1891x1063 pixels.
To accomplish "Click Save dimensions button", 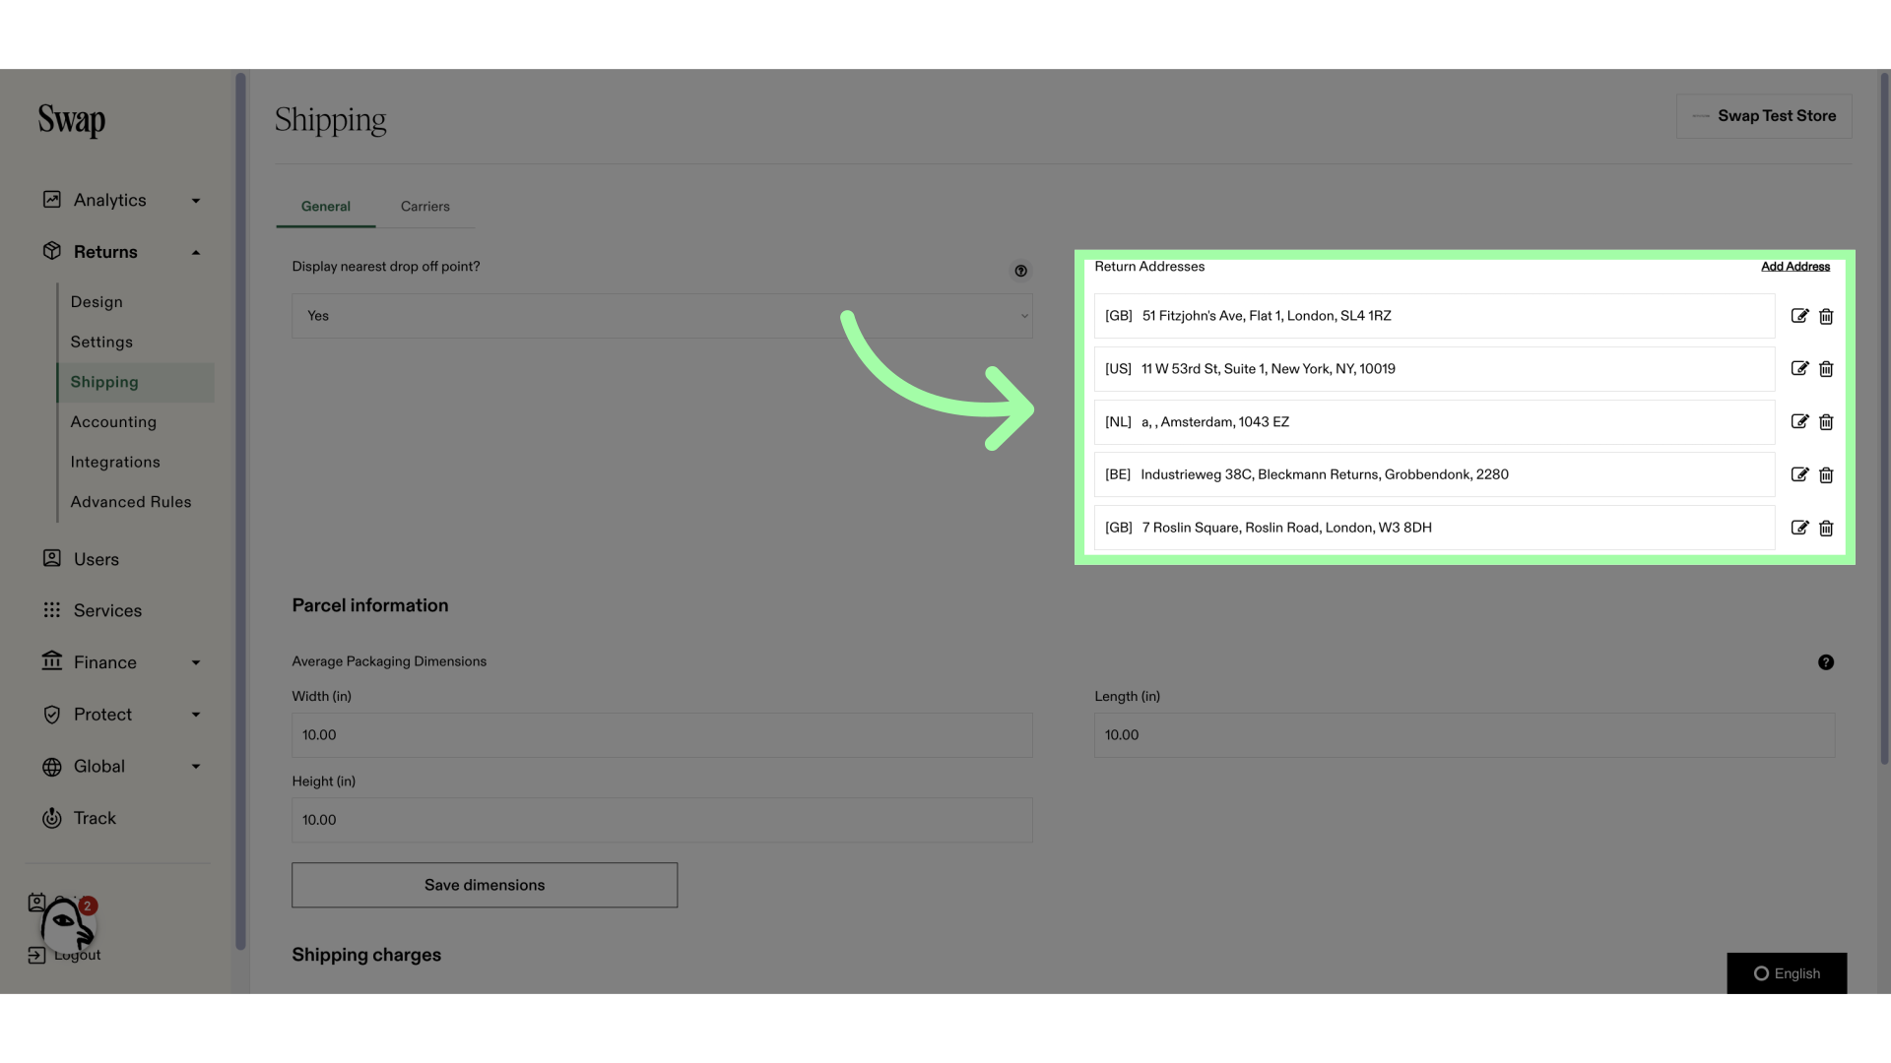I will point(484,884).
